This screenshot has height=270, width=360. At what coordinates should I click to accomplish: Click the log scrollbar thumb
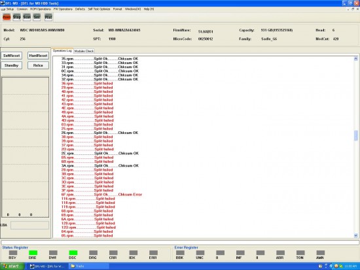point(355,135)
